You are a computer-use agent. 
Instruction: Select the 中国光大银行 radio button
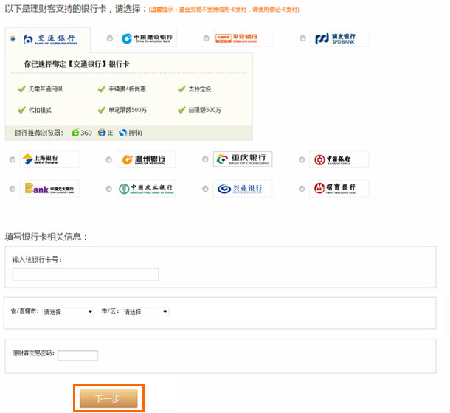click(x=13, y=189)
